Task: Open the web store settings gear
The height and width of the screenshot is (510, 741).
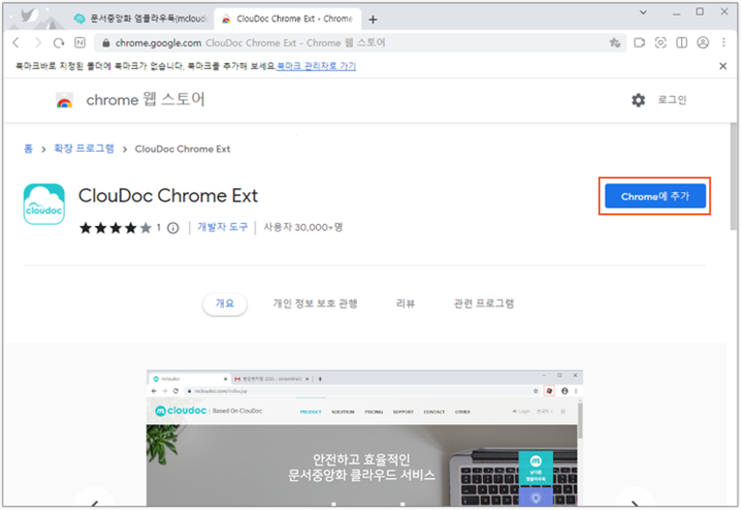Action: point(638,100)
